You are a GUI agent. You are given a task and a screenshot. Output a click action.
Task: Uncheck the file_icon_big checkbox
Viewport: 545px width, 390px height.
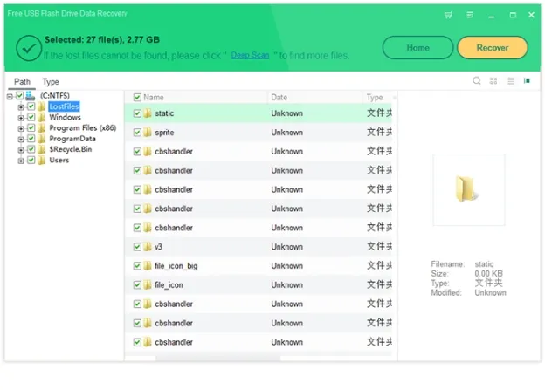137,266
